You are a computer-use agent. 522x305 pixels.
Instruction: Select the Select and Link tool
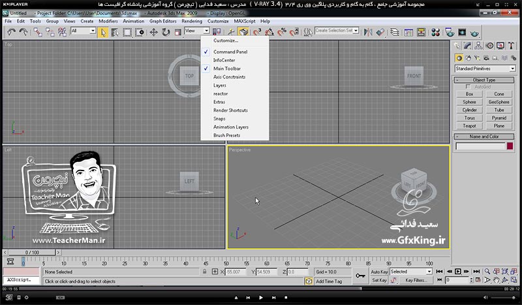[38, 32]
